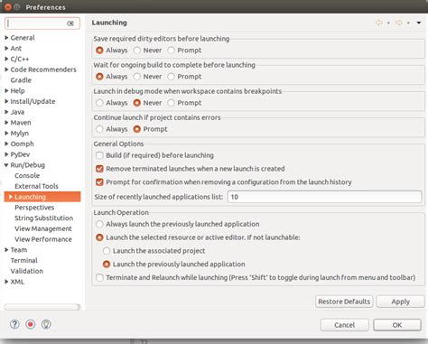Click the clear filter text icon

click(x=70, y=23)
